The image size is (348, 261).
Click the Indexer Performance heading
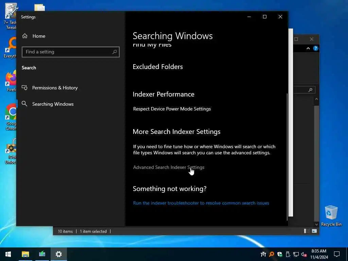point(163,94)
